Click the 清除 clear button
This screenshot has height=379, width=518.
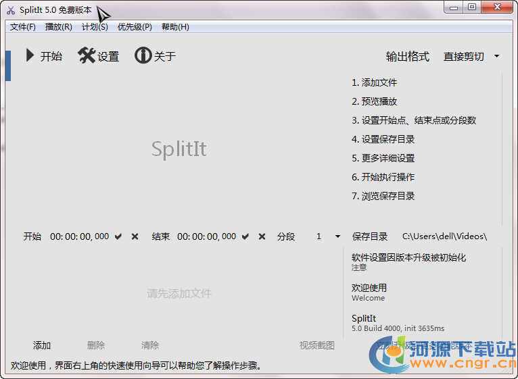point(150,345)
